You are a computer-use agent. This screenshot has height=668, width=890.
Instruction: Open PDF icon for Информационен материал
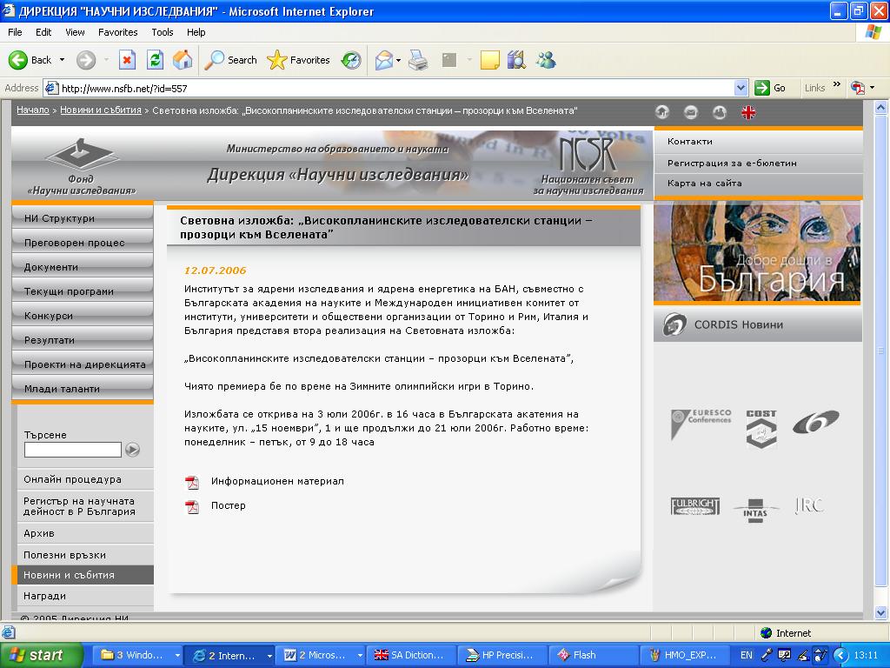coord(192,482)
